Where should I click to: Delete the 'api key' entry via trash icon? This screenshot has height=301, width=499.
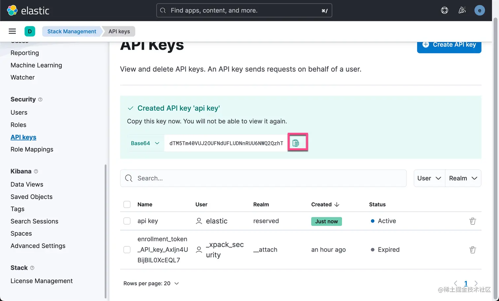pyautogui.click(x=472, y=221)
